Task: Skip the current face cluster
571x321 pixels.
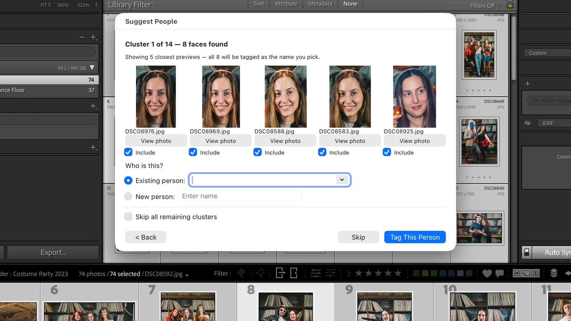Action: click(358, 237)
